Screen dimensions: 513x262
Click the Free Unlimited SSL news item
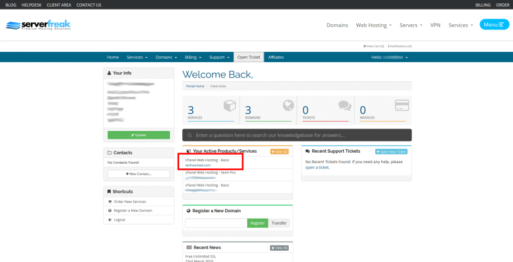pyautogui.click(x=201, y=256)
